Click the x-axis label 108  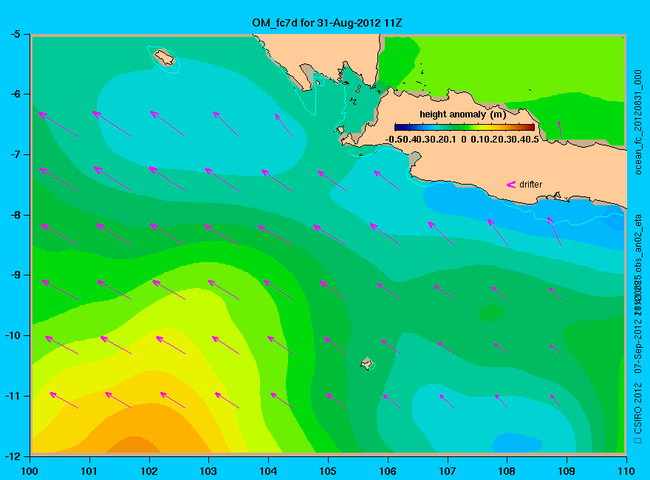point(507,471)
